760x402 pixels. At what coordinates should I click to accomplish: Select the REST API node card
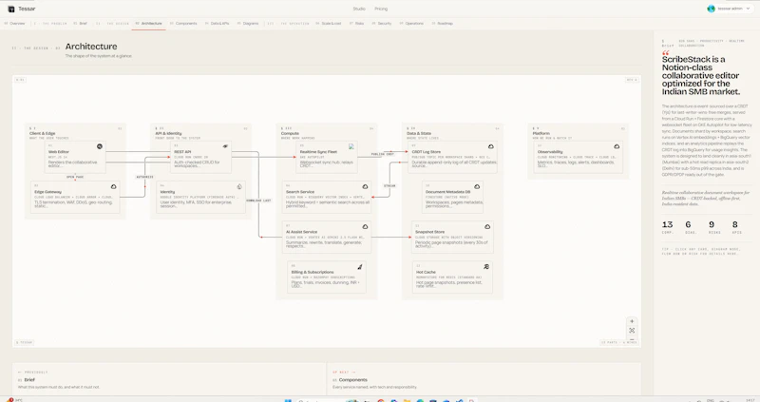[x=201, y=157]
